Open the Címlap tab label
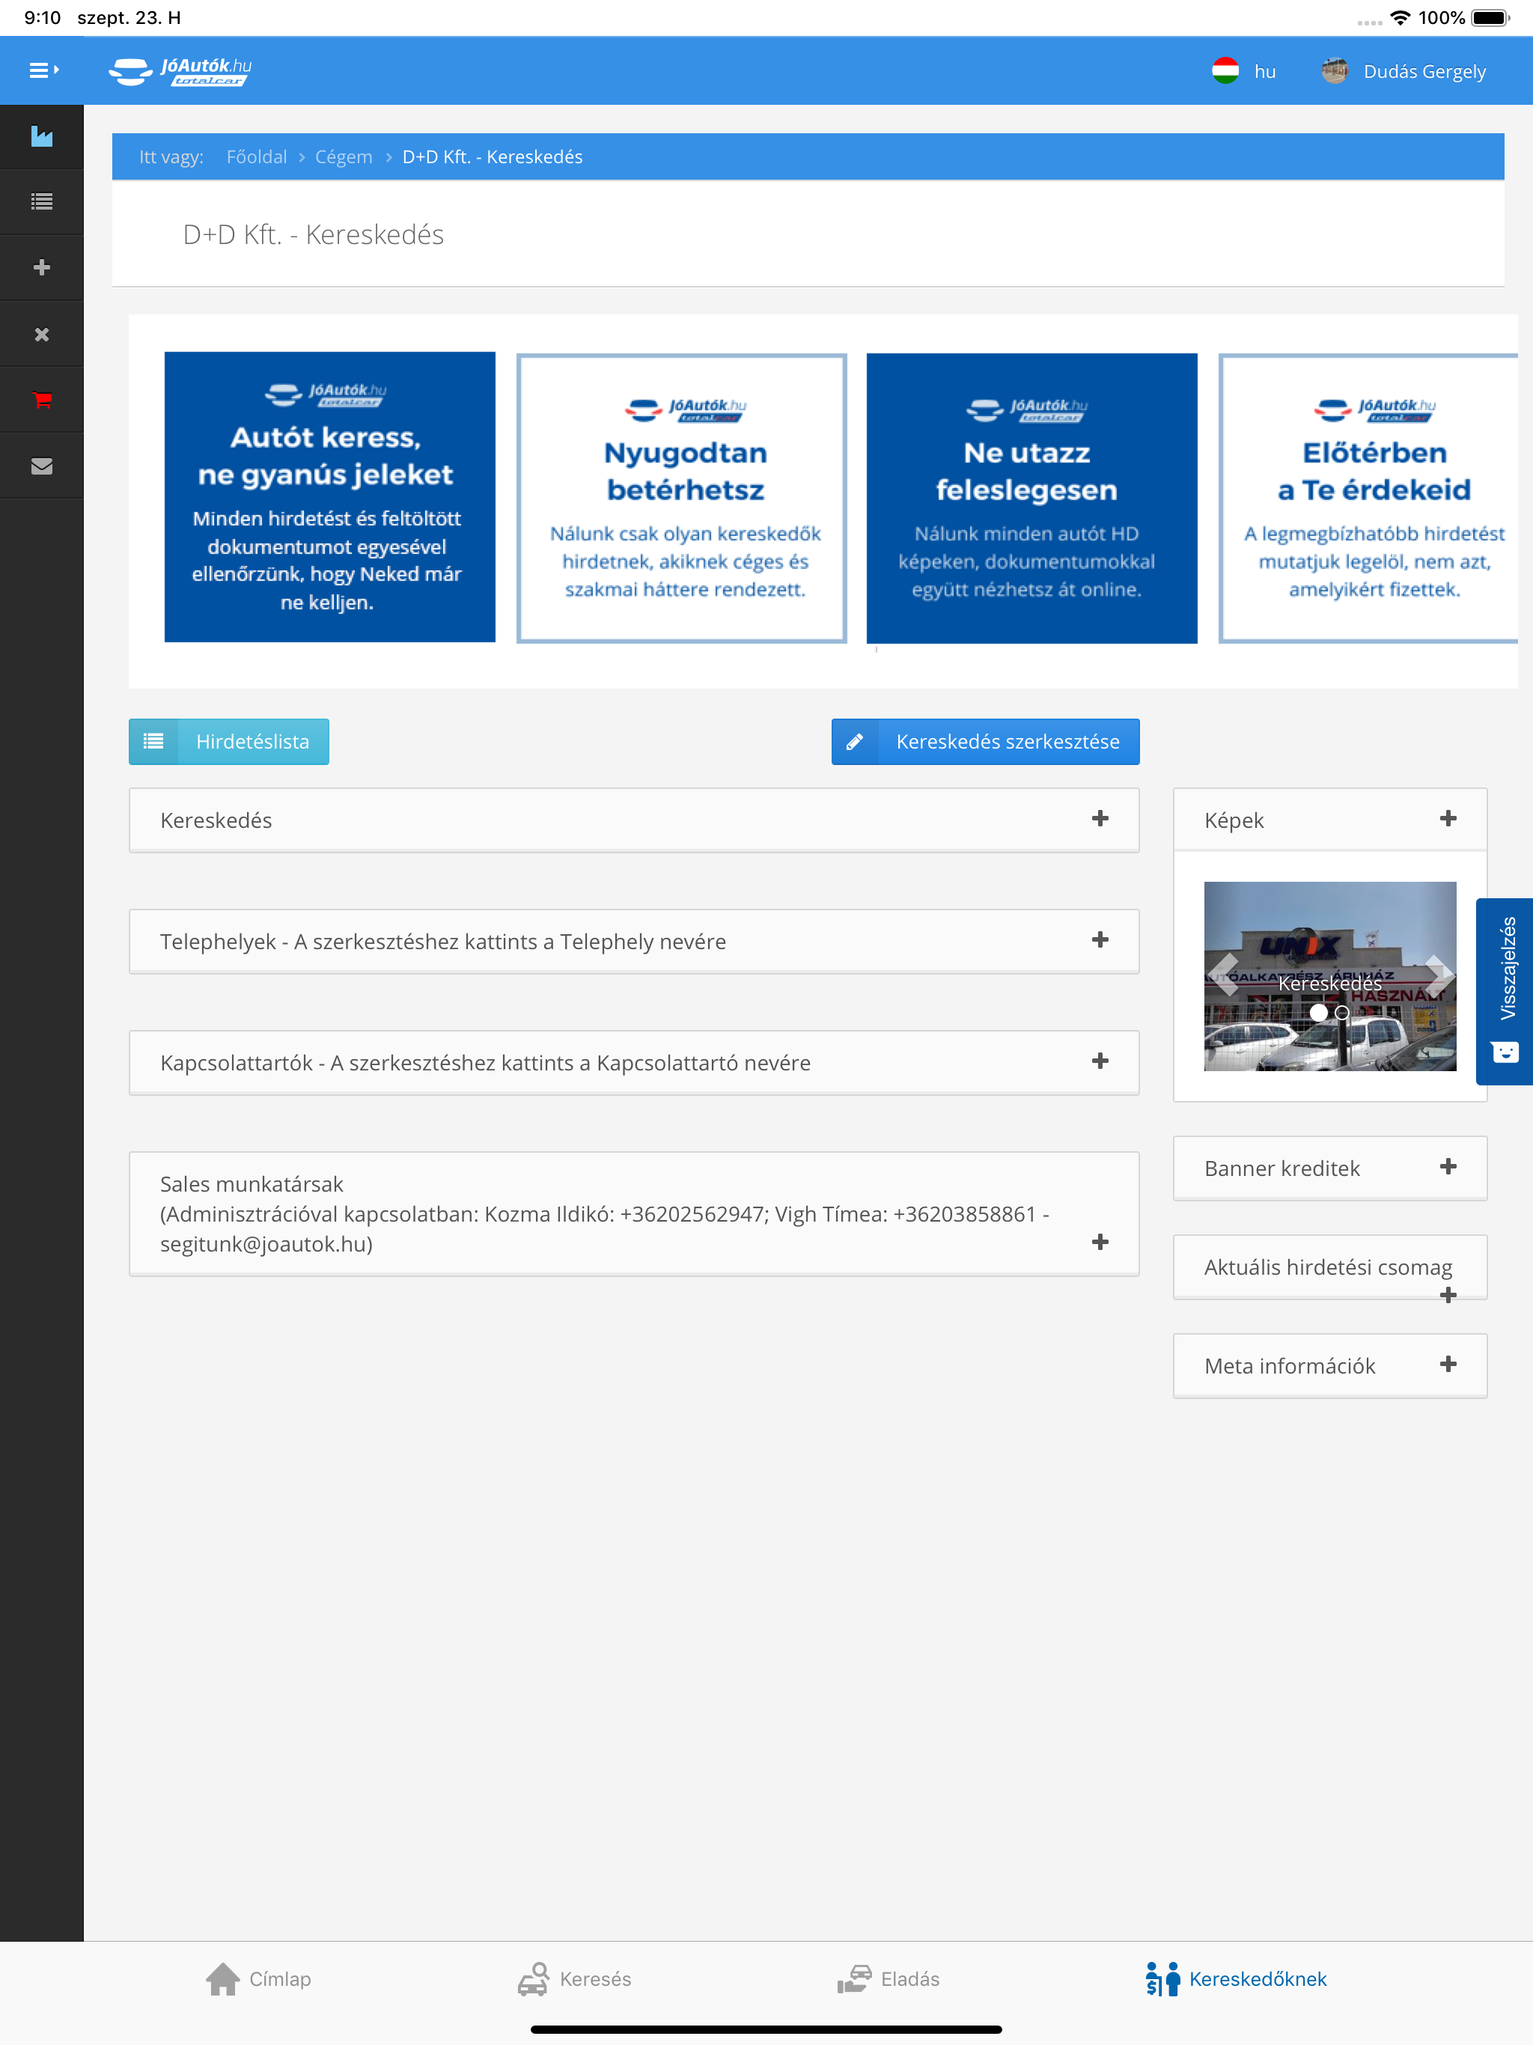Viewport: 1533px width, 2045px height. 280,1979
